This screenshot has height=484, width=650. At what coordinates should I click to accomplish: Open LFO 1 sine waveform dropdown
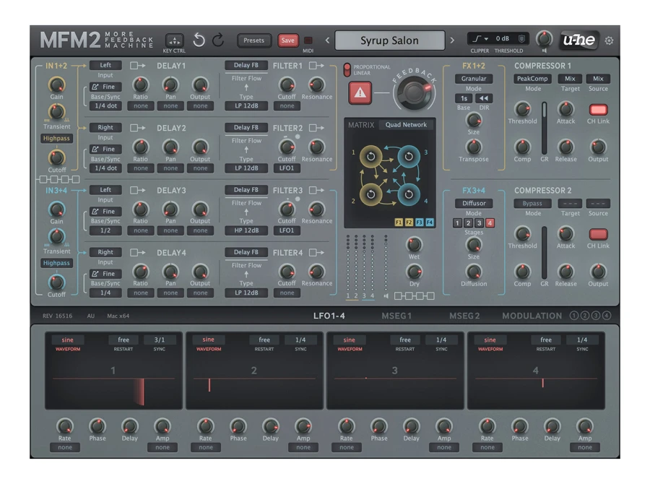pyautogui.click(x=68, y=340)
